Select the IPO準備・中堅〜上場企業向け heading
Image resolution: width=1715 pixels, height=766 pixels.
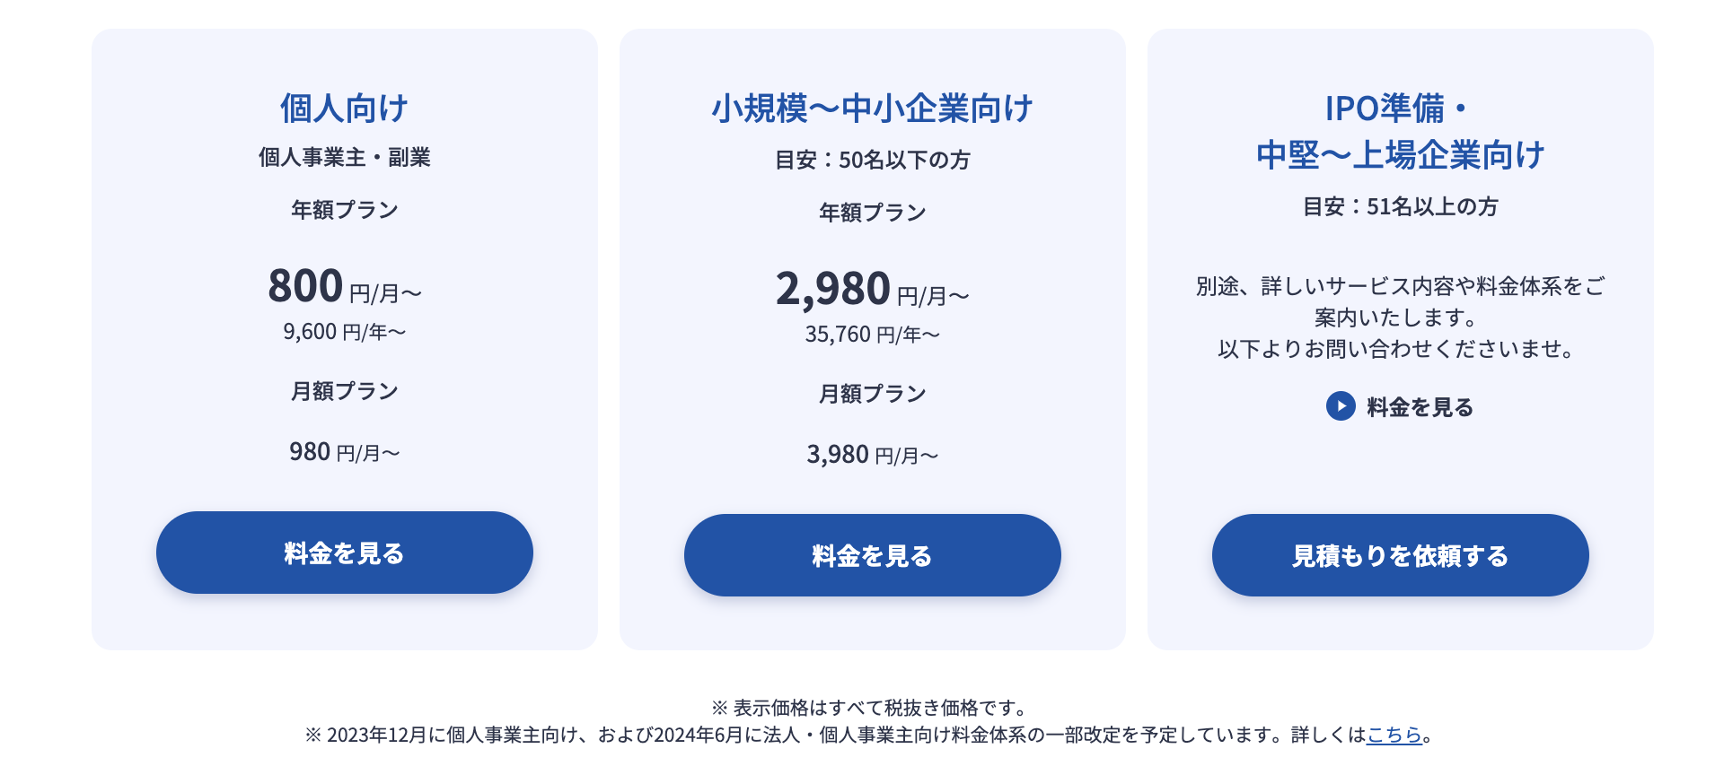coord(1401,132)
